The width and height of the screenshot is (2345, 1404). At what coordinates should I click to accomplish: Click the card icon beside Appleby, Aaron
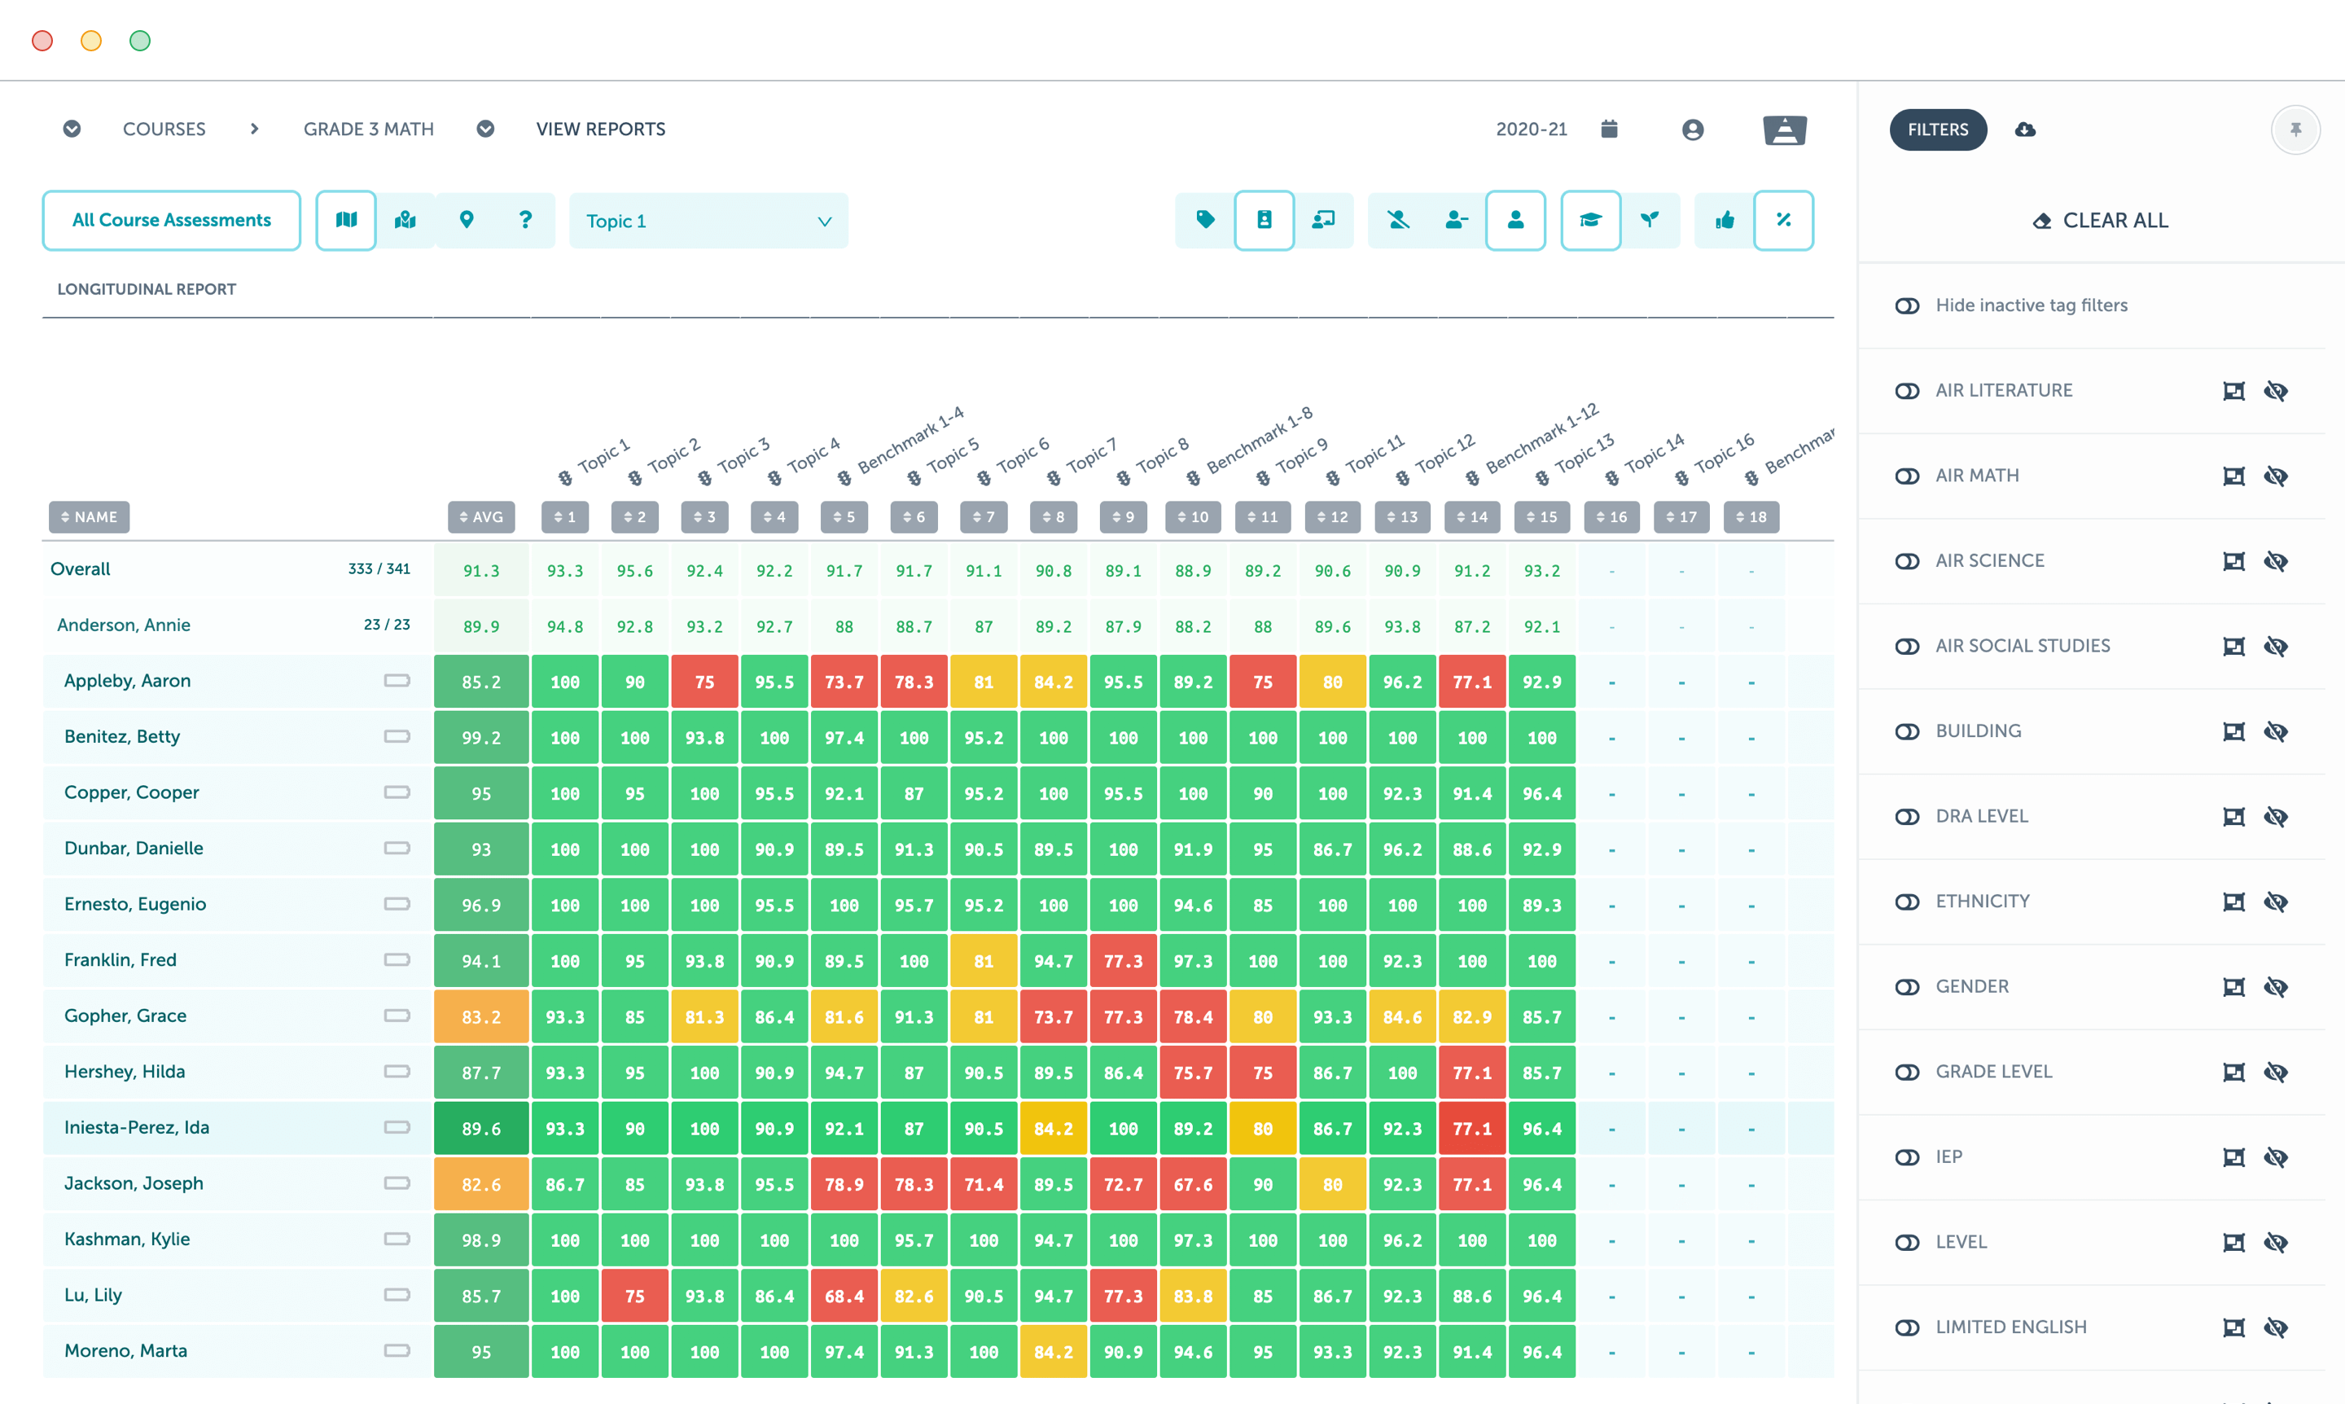tap(397, 680)
